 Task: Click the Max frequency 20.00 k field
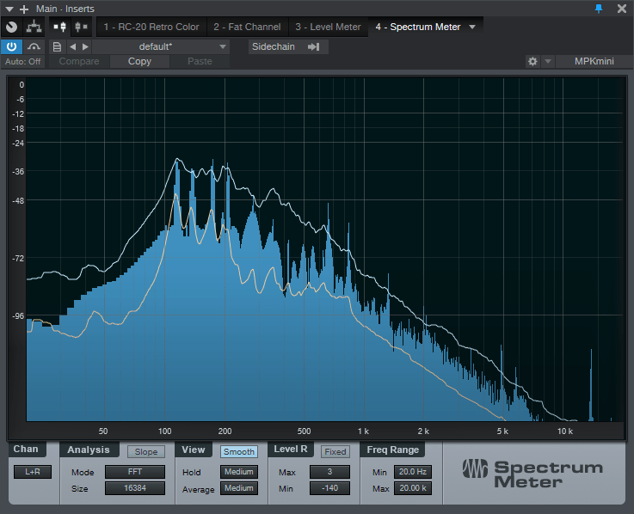412,488
